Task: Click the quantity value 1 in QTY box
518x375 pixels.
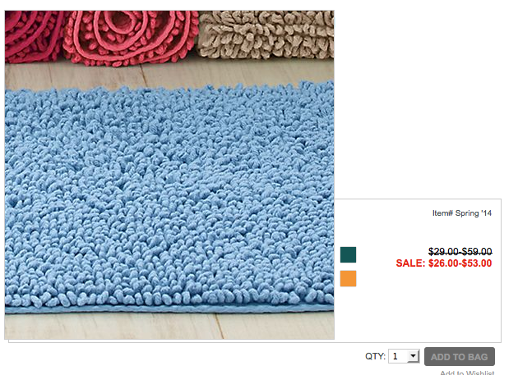Action: (x=395, y=356)
